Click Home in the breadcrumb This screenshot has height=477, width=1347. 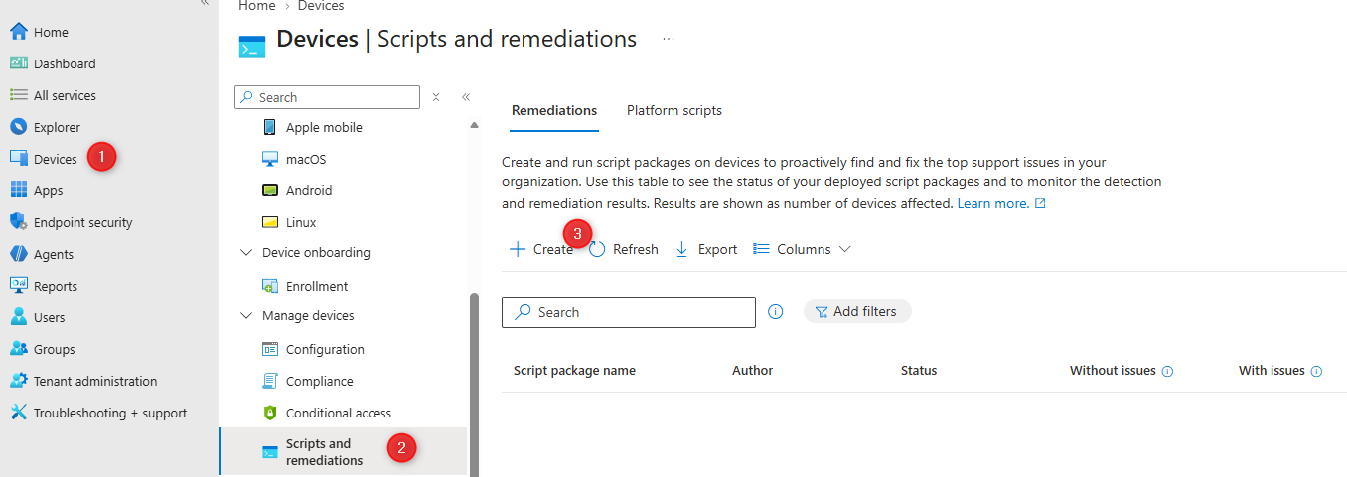[257, 6]
